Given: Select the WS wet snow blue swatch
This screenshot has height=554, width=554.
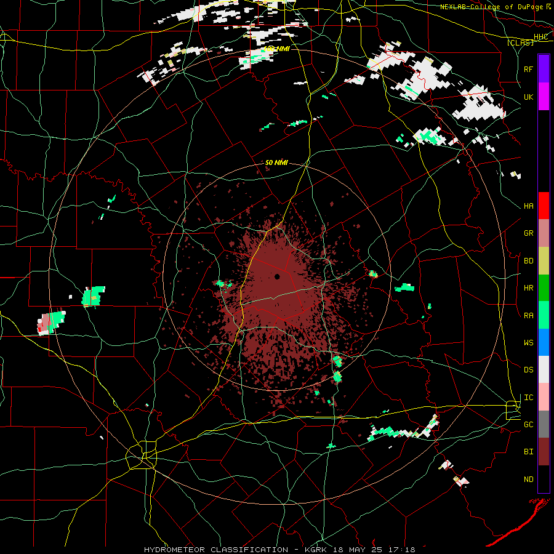Looking at the screenshot, I should (544, 342).
